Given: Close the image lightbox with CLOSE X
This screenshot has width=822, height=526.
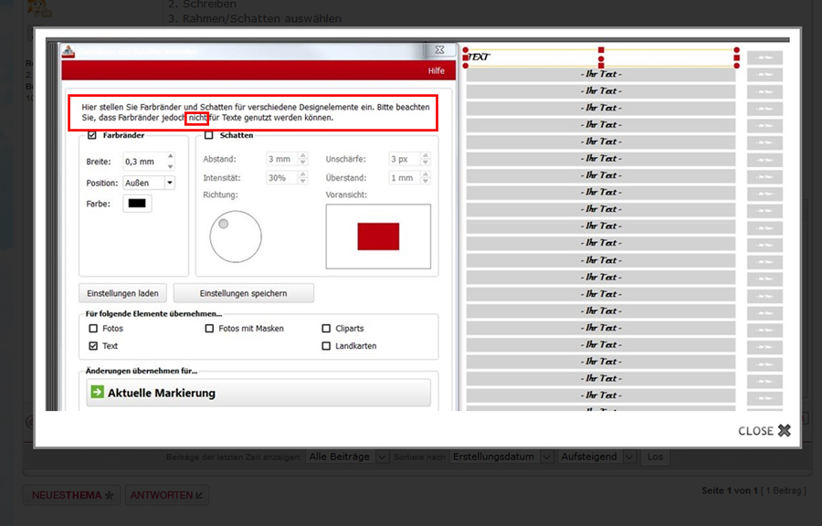Looking at the screenshot, I should tap(764, 431).
